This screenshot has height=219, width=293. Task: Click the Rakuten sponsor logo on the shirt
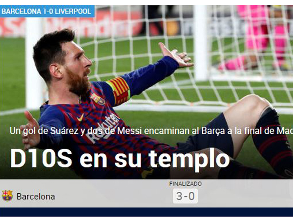(105, 127)
